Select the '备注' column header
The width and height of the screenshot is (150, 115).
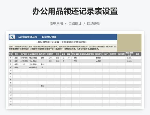137,54
